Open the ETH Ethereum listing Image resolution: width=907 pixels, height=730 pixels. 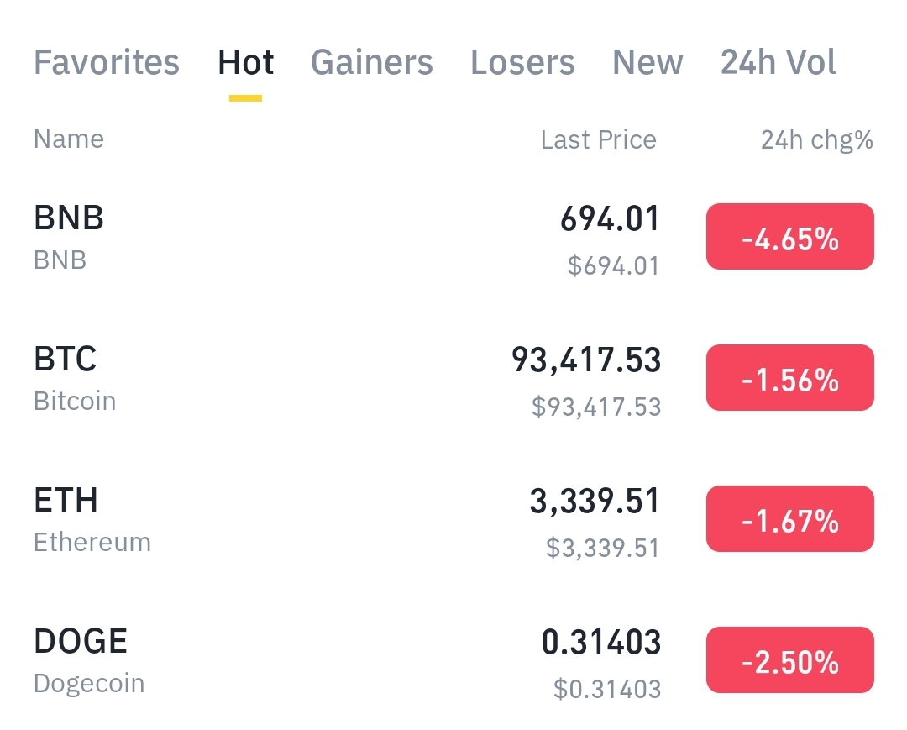[x=92, y=518]
